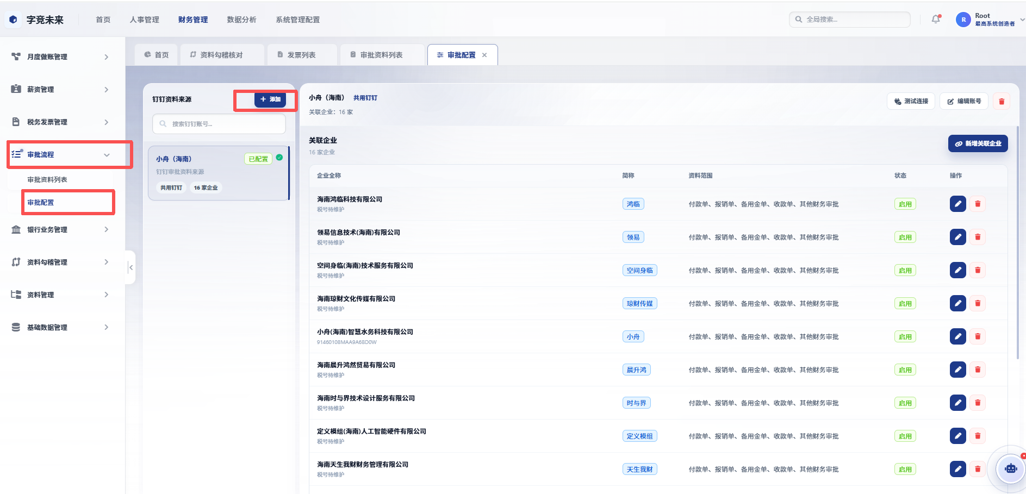Delete the 海南晨升鸿然贸易有限公司 row
This screenshot has width=1026, height=494.
pyautogui.click(x=977, y=370)
